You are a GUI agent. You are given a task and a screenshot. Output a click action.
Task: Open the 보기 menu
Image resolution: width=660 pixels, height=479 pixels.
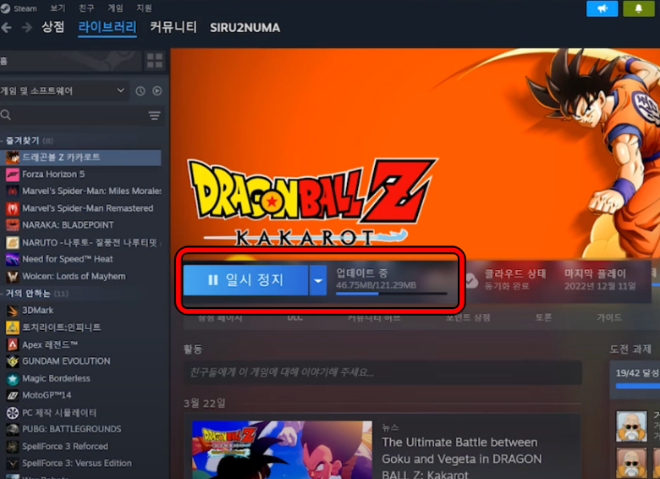tap(58, 8)
